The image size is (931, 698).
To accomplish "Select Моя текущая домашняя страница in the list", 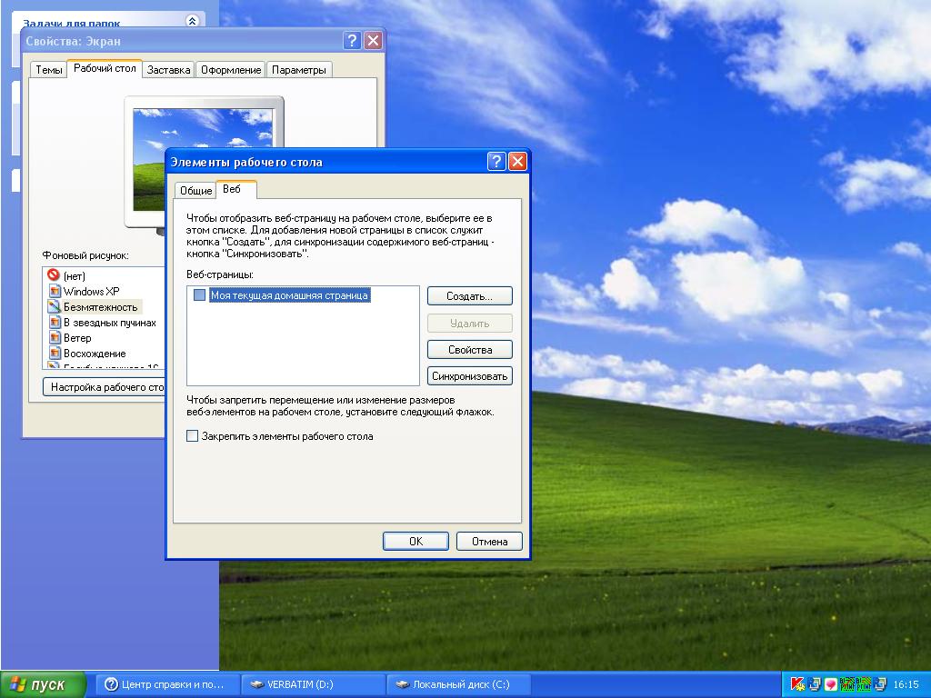I will (290, 295).
